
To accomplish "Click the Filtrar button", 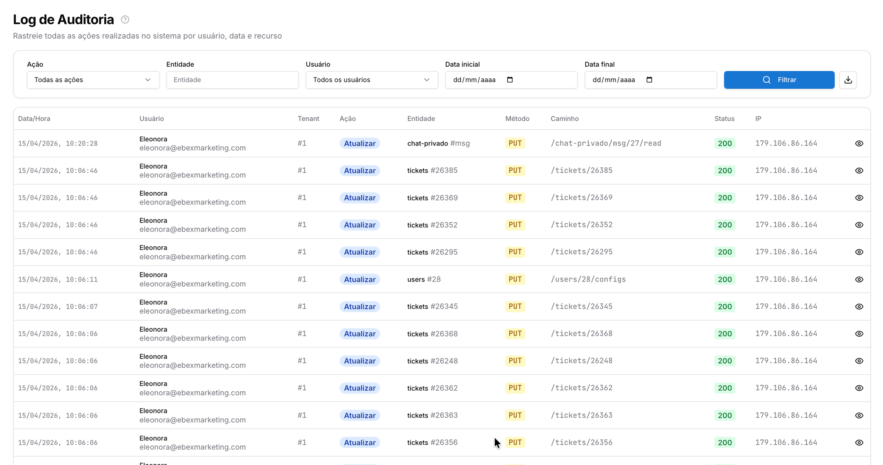I will pyautogui.click(x=779, y=80).
